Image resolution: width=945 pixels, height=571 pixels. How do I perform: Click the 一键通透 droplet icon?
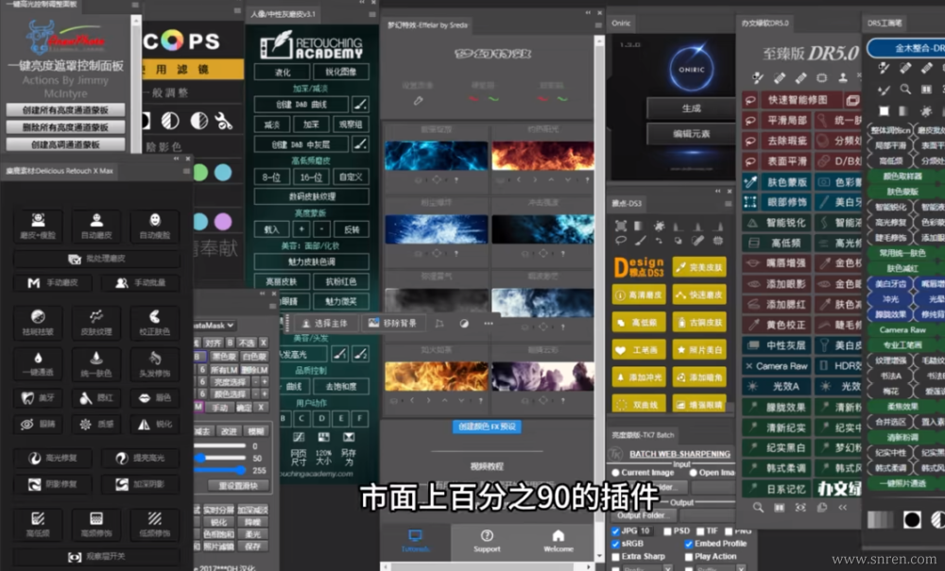(x=38, y=358)
